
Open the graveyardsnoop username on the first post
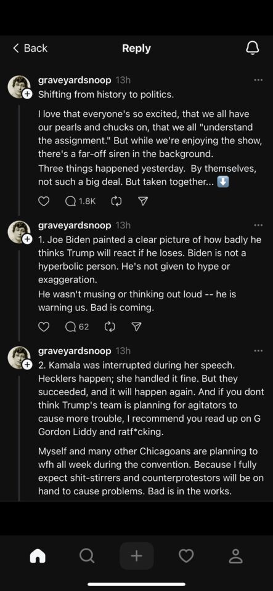(x=75, y=80)
